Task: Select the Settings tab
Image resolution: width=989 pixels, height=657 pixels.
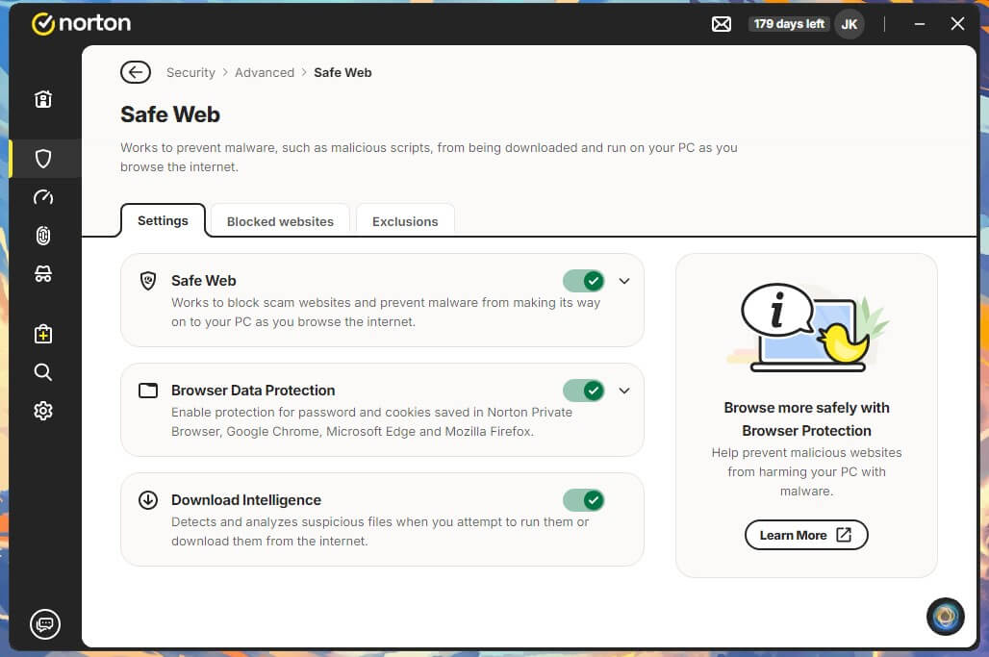Action: click(163, 220)
